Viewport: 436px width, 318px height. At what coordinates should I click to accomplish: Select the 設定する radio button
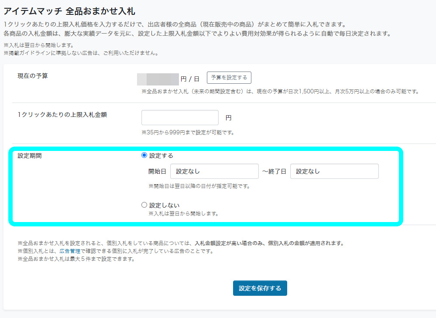pyautogui.click(x=144, y=155)
